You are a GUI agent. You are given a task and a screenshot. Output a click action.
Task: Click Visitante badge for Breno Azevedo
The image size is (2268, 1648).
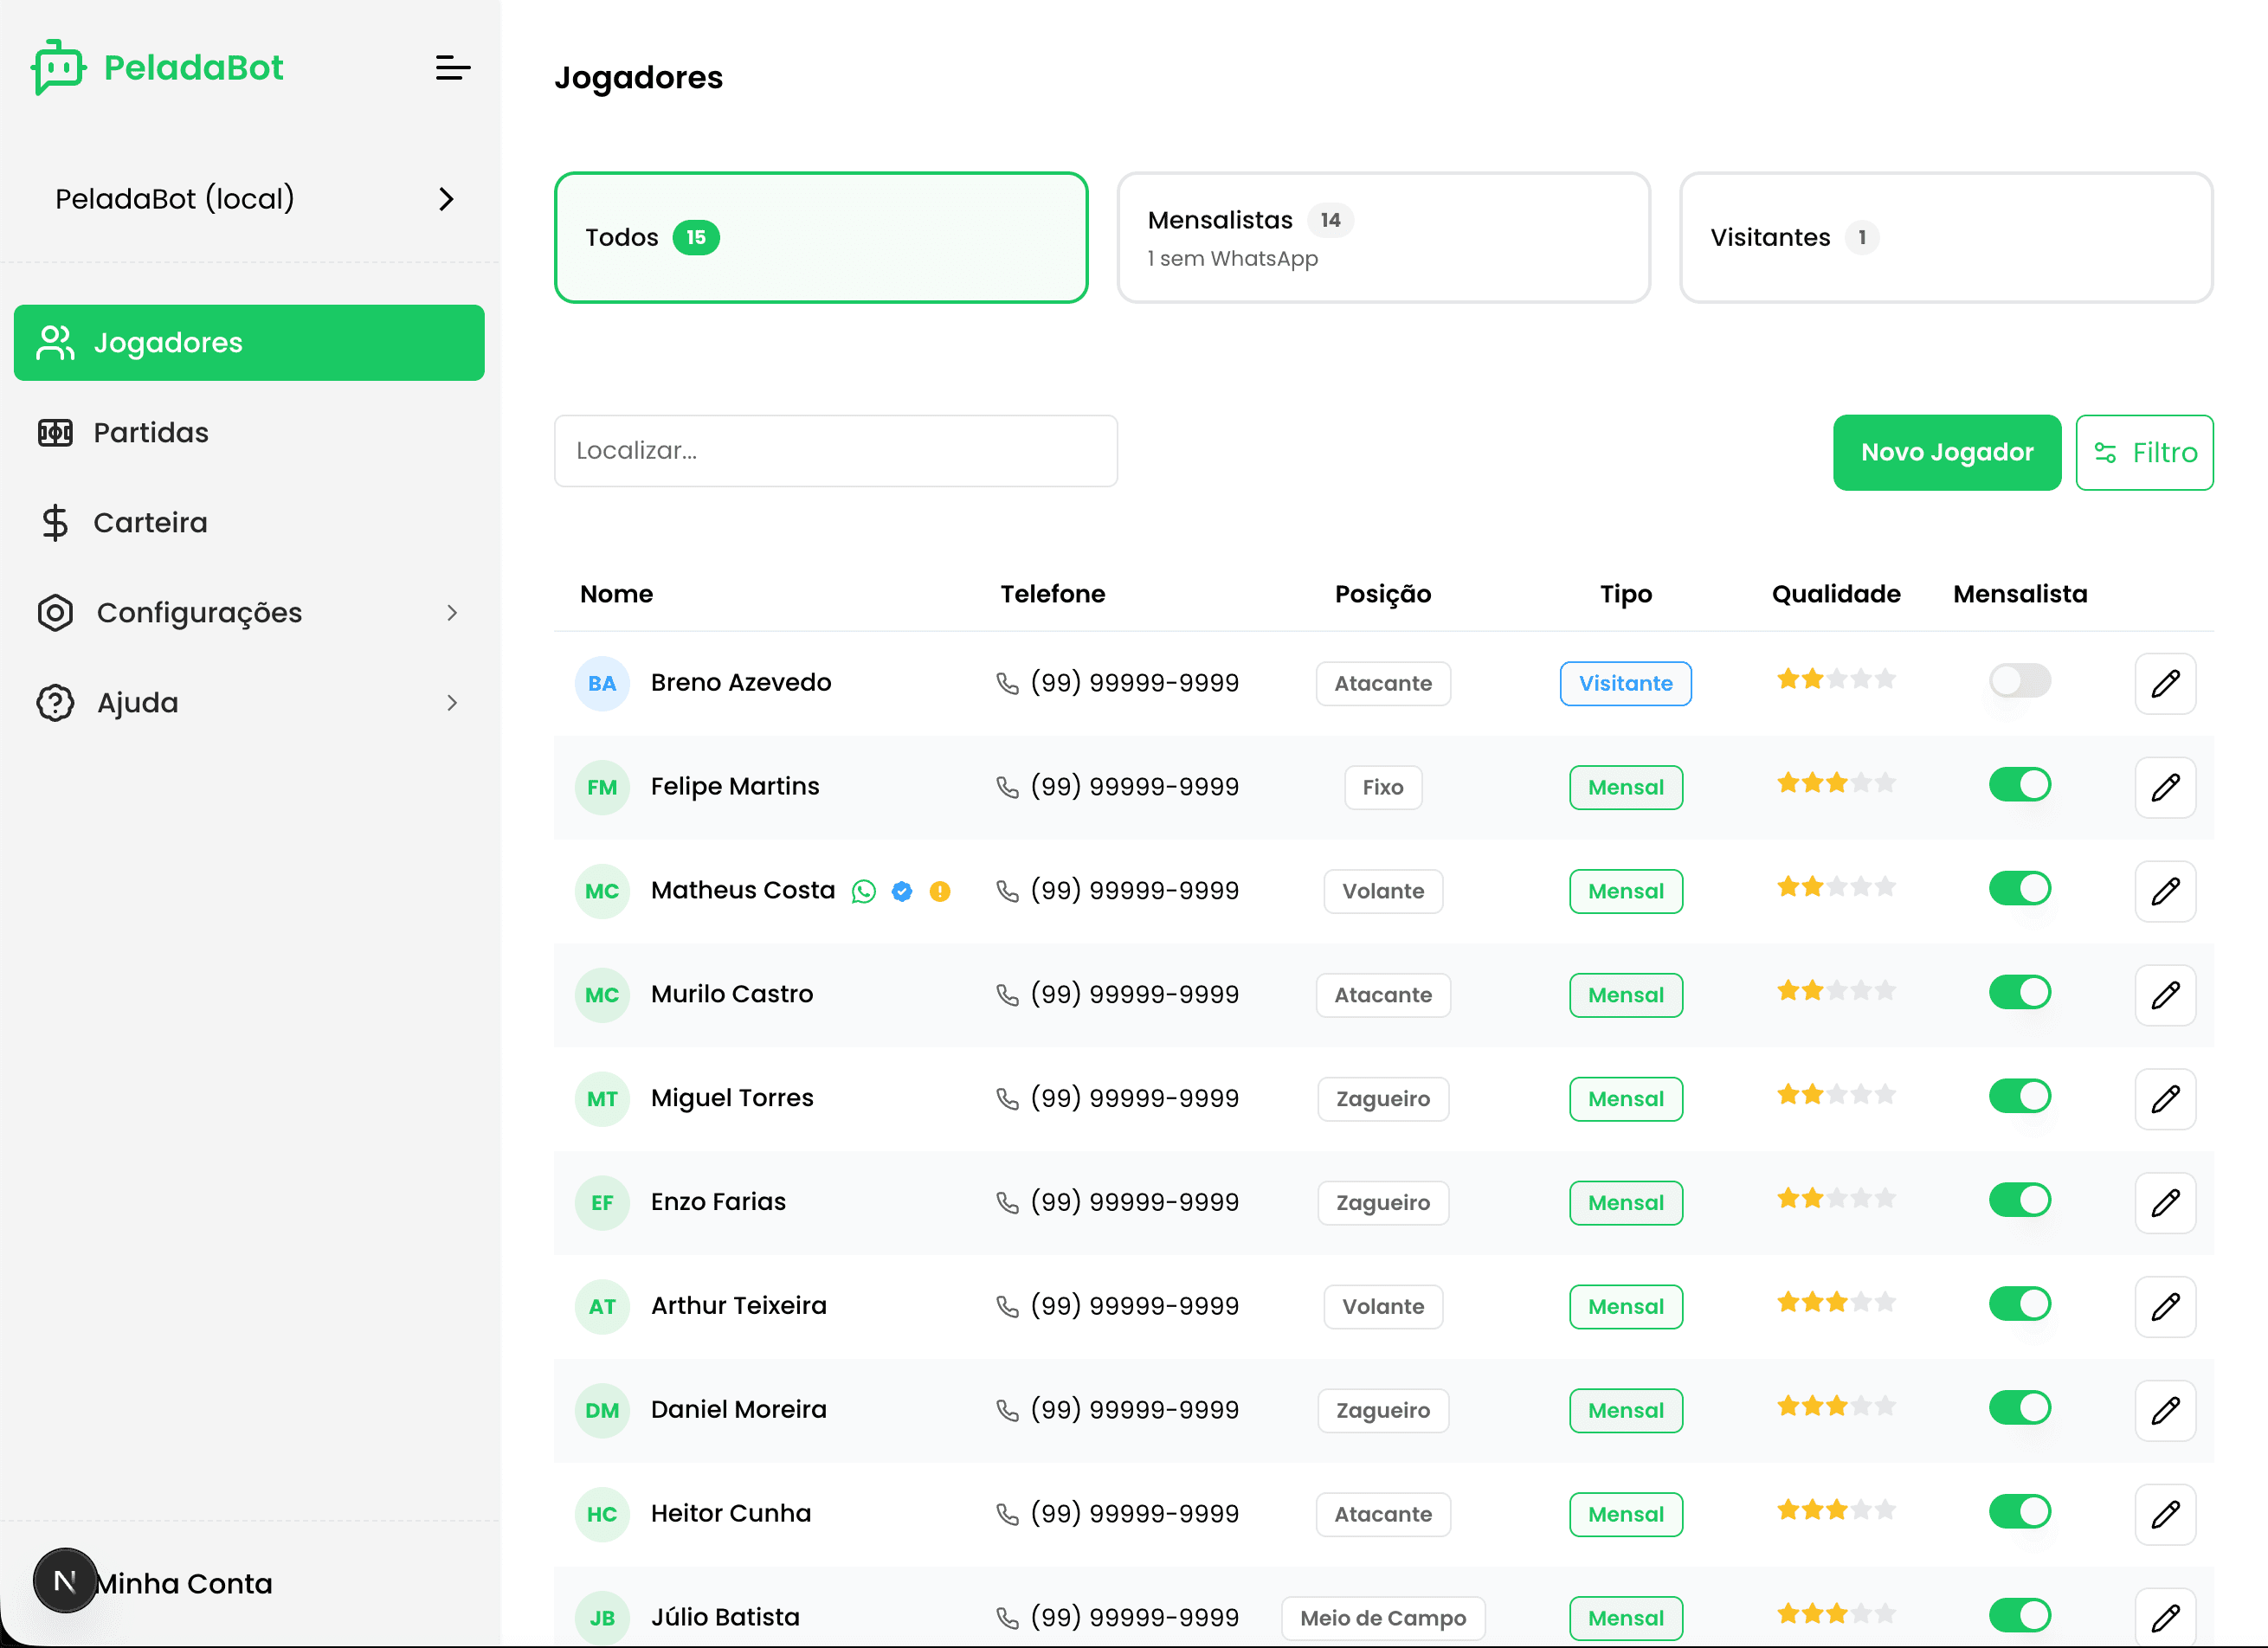click(1625, 684)
